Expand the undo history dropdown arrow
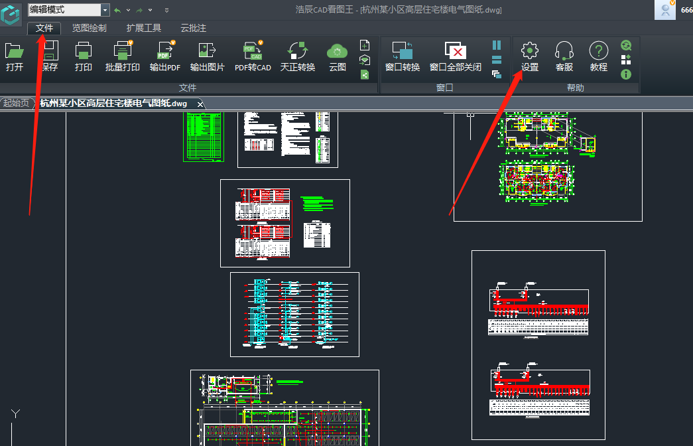The image size is (693, 446). [127, 11]
